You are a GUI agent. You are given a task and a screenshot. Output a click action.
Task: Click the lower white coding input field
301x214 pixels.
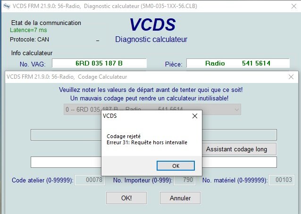(154, 162)
